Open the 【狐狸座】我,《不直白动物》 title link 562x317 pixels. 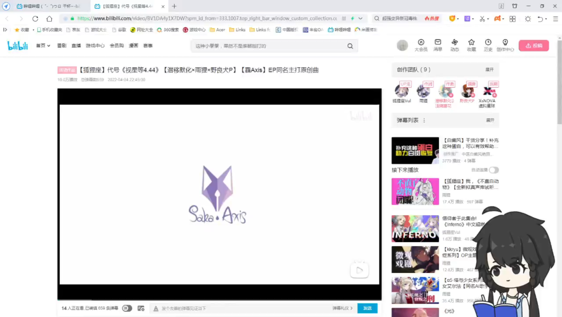[x=470, y=184]
